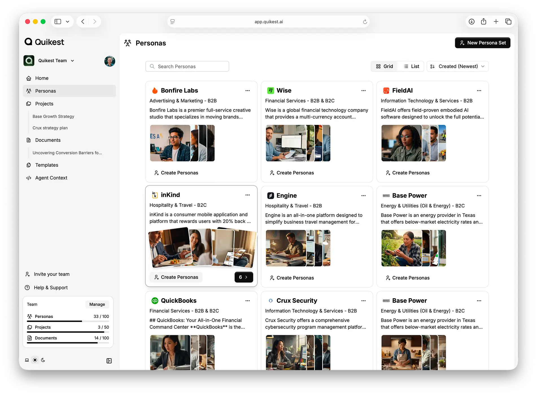Click Create Personas on Bonfire Labs card
The image size is (537, 395).
176,173
